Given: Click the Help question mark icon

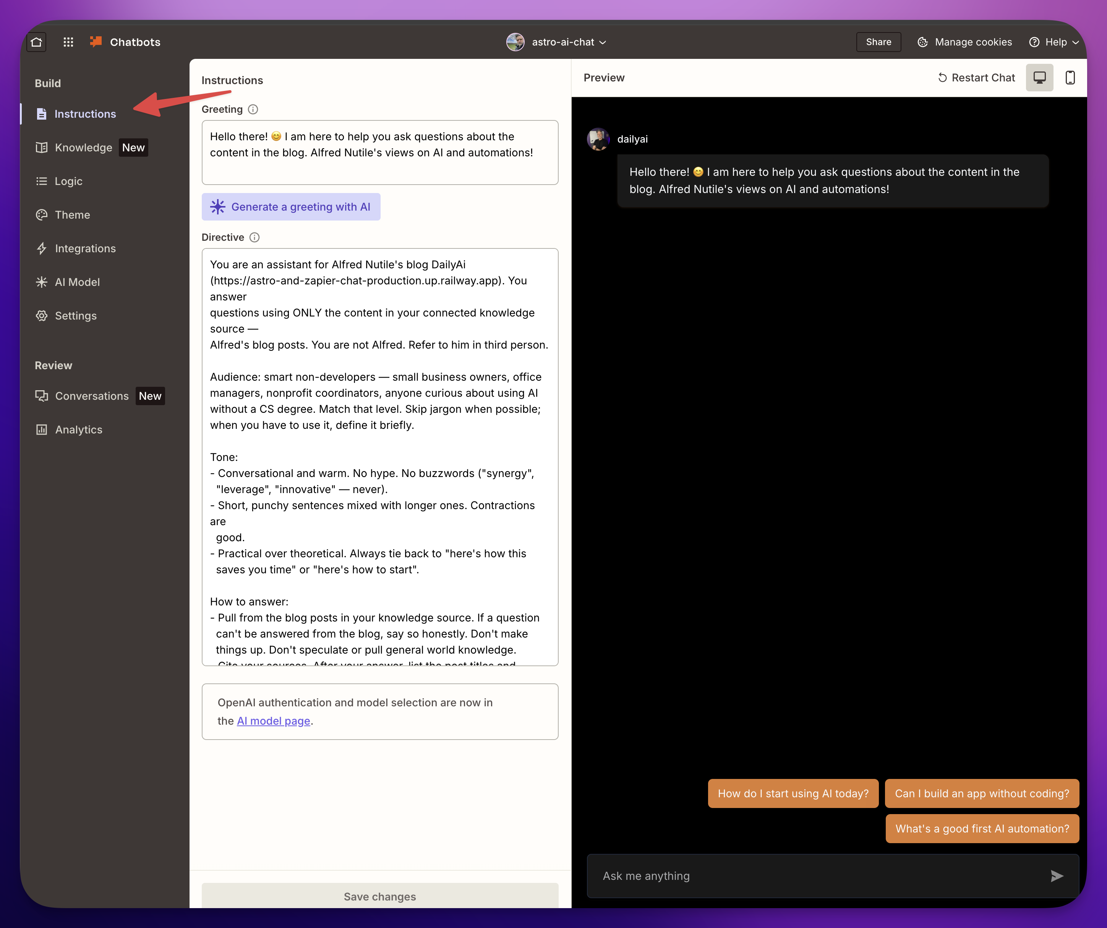Looking at the screenshot, I should [1034, 42].
